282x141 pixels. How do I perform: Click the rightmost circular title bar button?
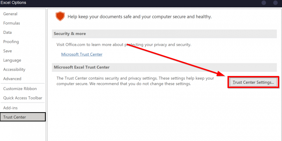click(x=275, y=3)
